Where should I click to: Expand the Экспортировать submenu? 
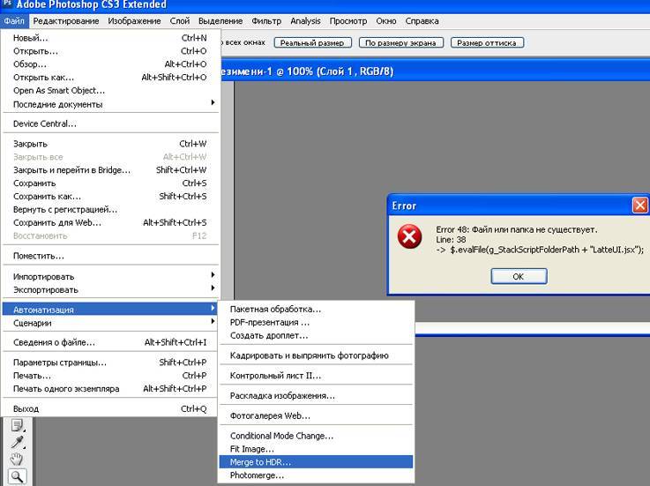110,289
